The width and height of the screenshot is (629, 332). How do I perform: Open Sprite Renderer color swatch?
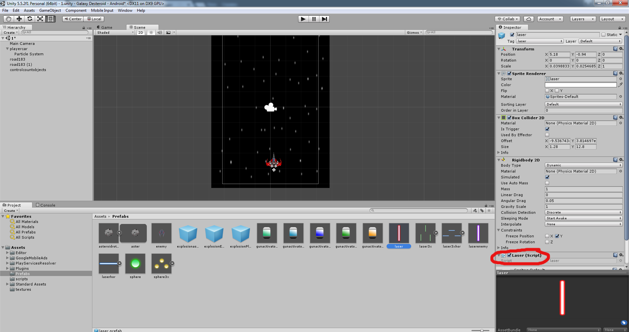point(581,85)
